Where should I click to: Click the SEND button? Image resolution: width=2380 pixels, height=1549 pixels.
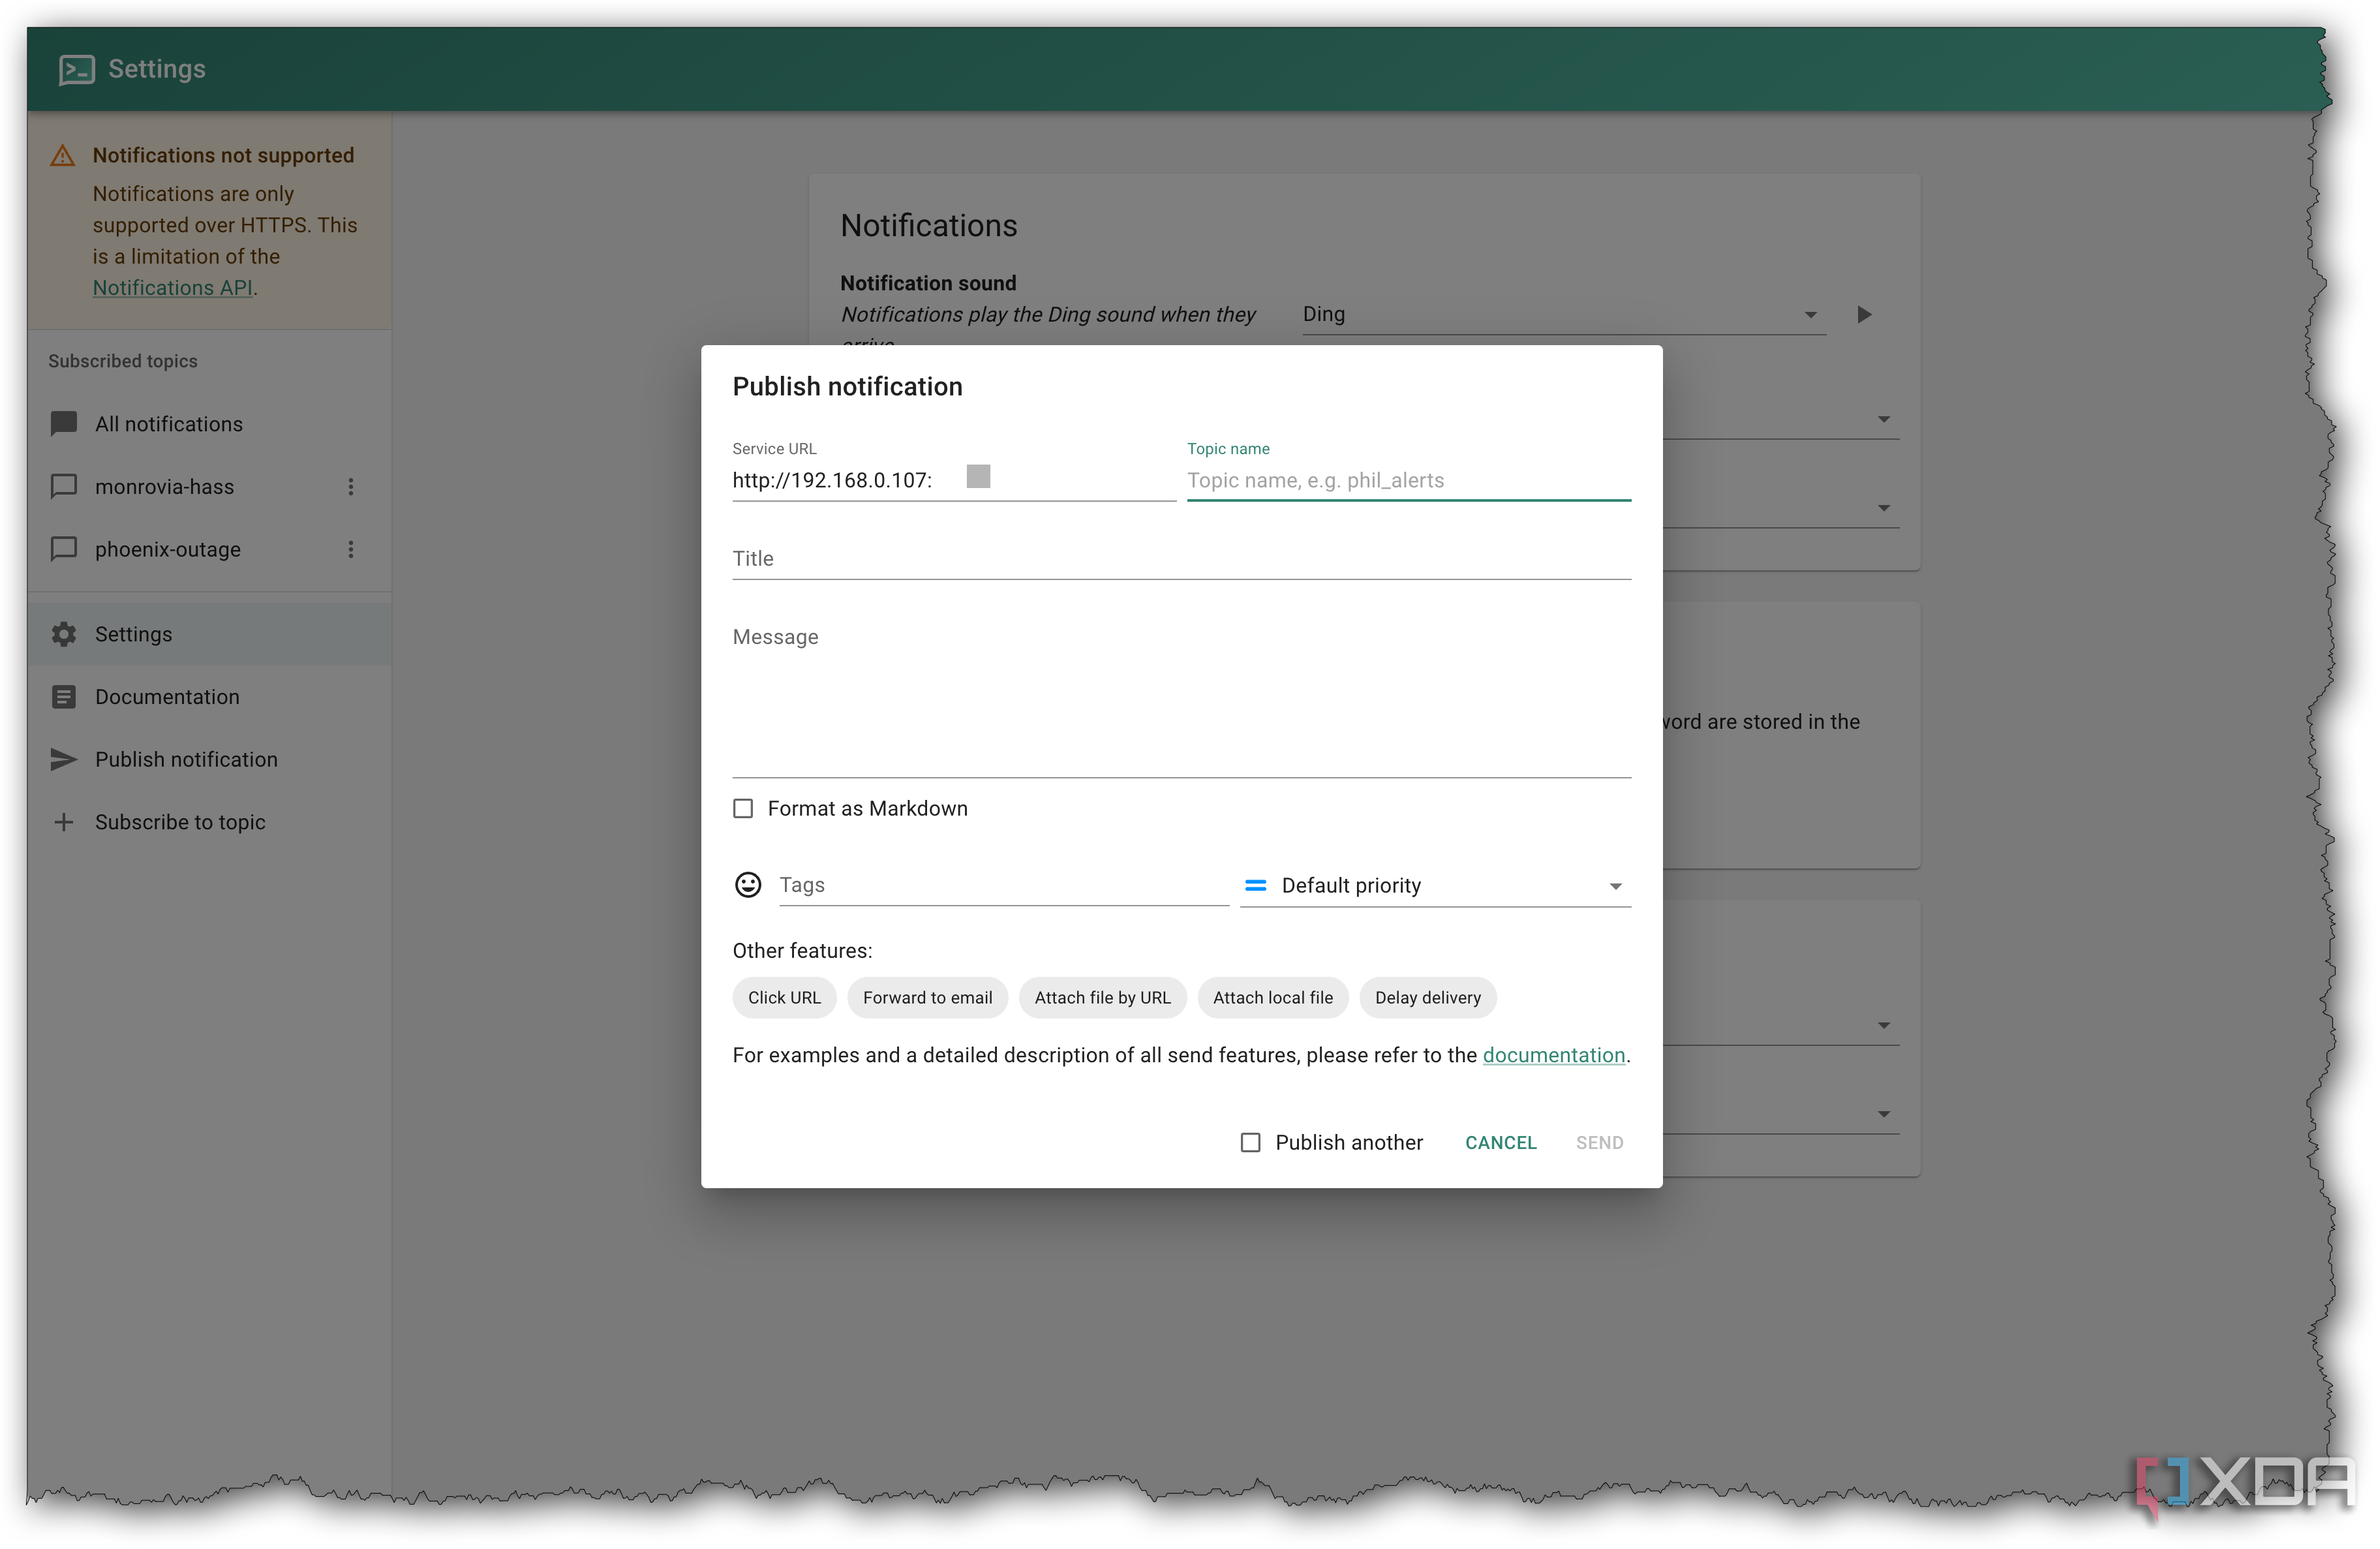1600,1143
